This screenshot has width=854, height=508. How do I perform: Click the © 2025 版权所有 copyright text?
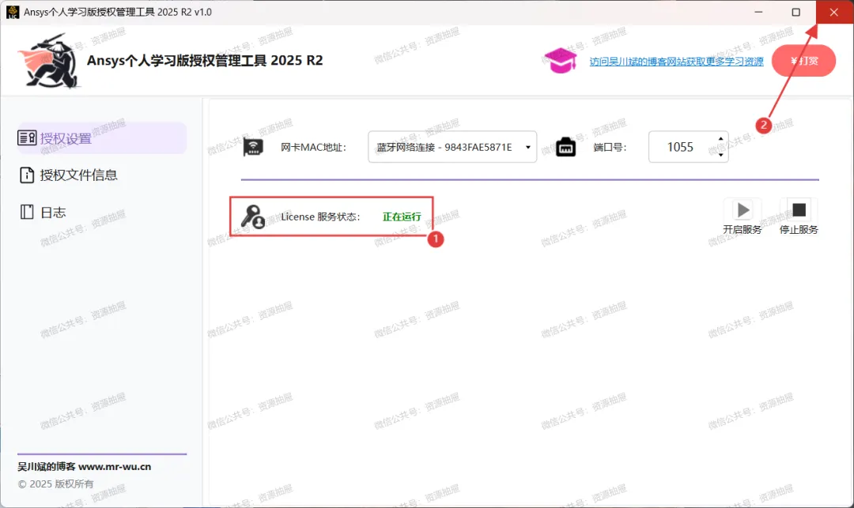coord(55,484)
